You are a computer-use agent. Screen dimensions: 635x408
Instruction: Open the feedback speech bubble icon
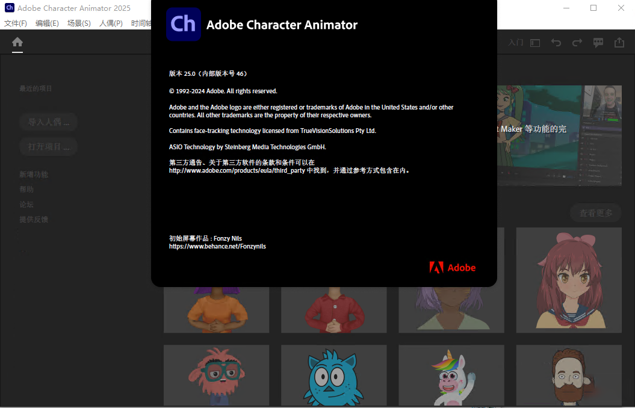(x=598, y=43)
